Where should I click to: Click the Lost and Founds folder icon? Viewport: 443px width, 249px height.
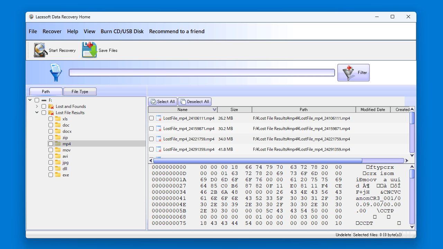coord(51,107)
